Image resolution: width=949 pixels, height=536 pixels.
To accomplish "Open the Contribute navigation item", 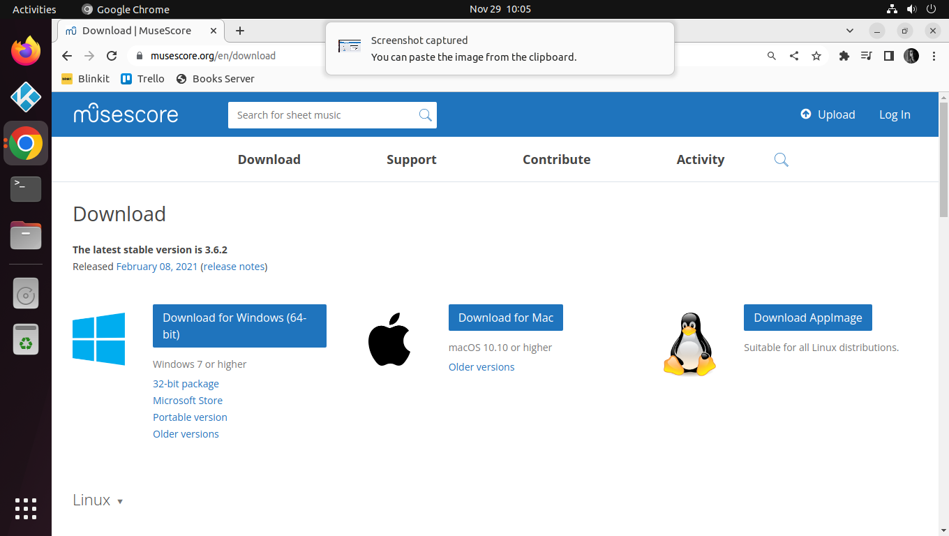I will pos(556,159).
